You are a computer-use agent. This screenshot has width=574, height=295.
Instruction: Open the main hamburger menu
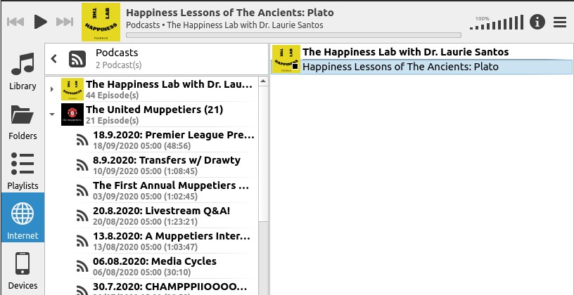(x=560, y=22)
